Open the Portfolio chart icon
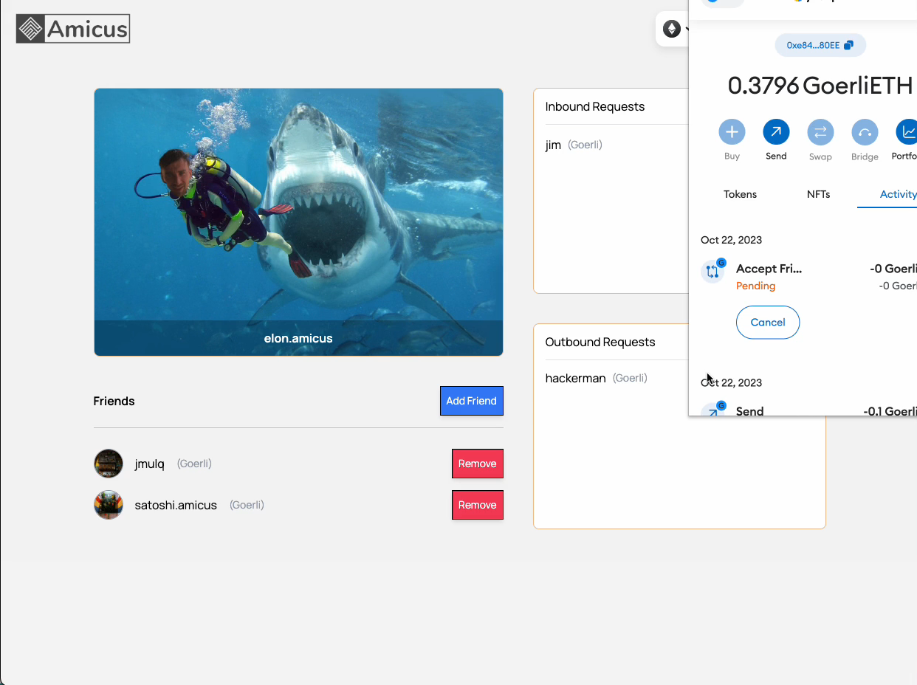The width and height of the screenshot is (917, 685). click(x=907, y=132)
